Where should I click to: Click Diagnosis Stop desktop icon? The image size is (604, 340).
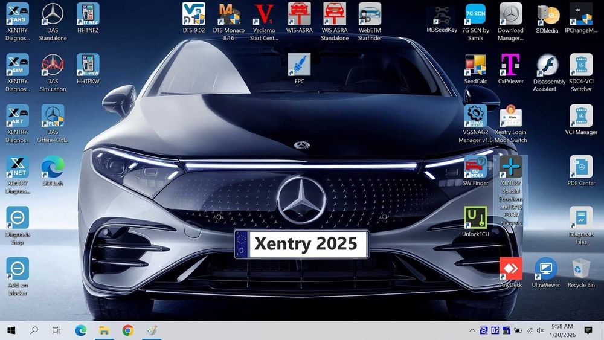pos(18,217)
